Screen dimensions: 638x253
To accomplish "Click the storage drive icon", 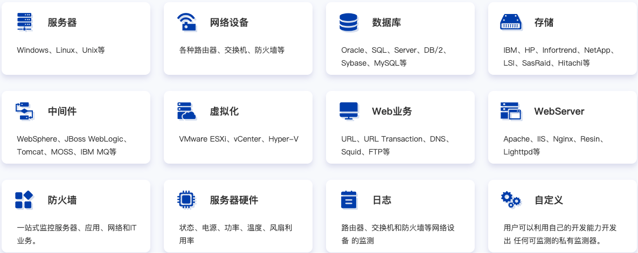I will (x=511, y=22).
